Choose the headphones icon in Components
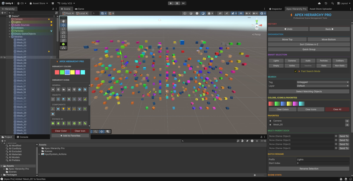The width and height of the screenshot is (353, 181). tap(74, 109)
